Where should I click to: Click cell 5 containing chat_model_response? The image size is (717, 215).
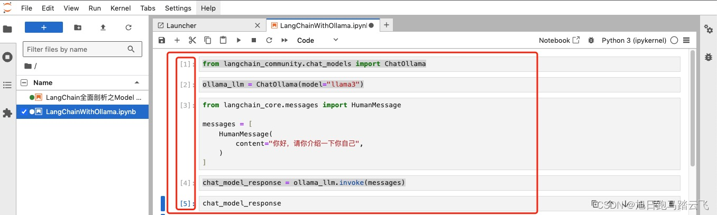[439, 203]
